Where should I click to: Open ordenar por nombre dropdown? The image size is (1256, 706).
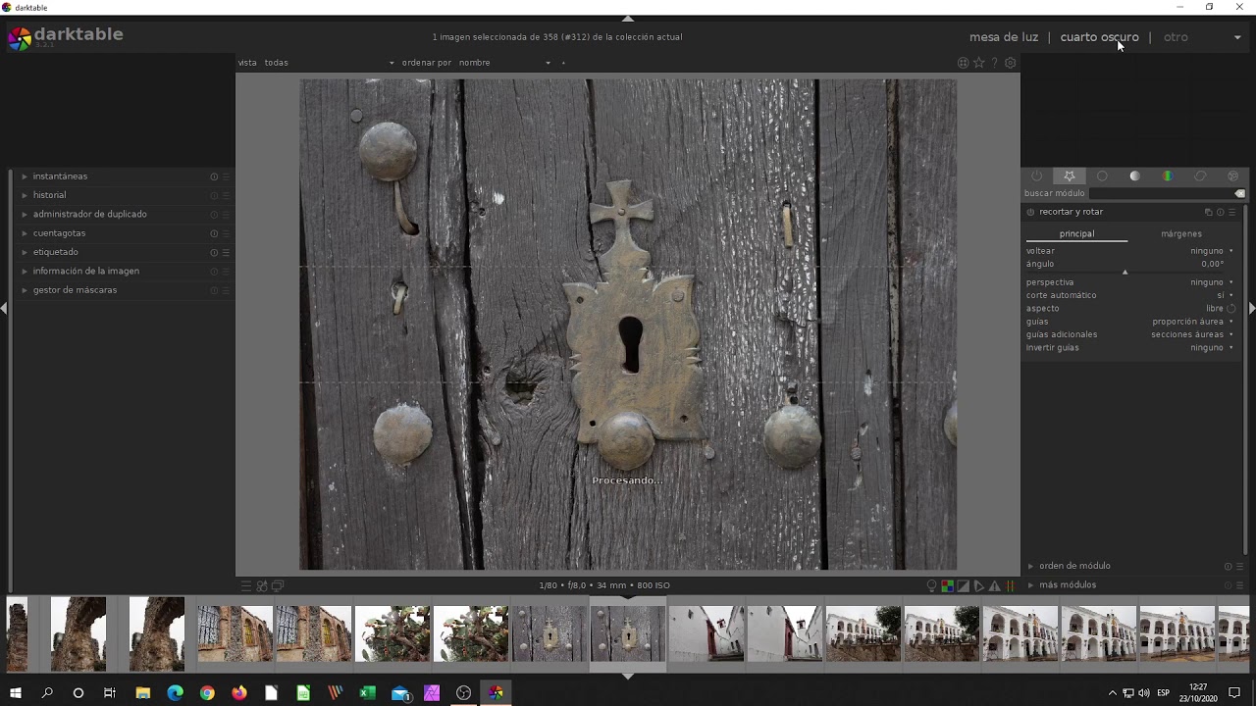(504, 63)
